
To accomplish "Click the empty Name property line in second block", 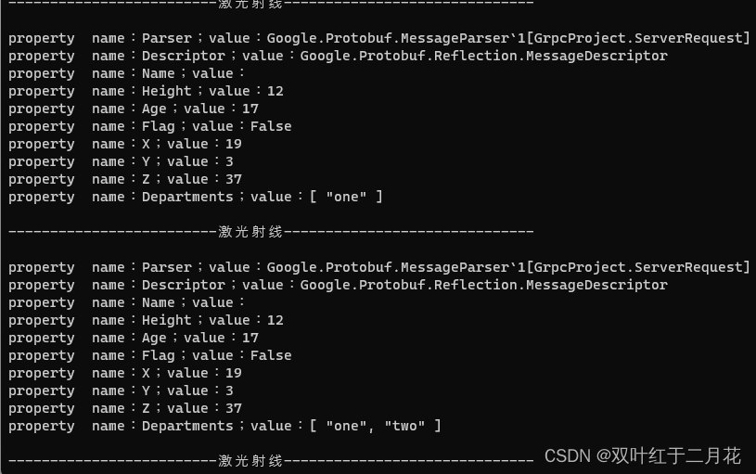I will (x=127, y=302).
